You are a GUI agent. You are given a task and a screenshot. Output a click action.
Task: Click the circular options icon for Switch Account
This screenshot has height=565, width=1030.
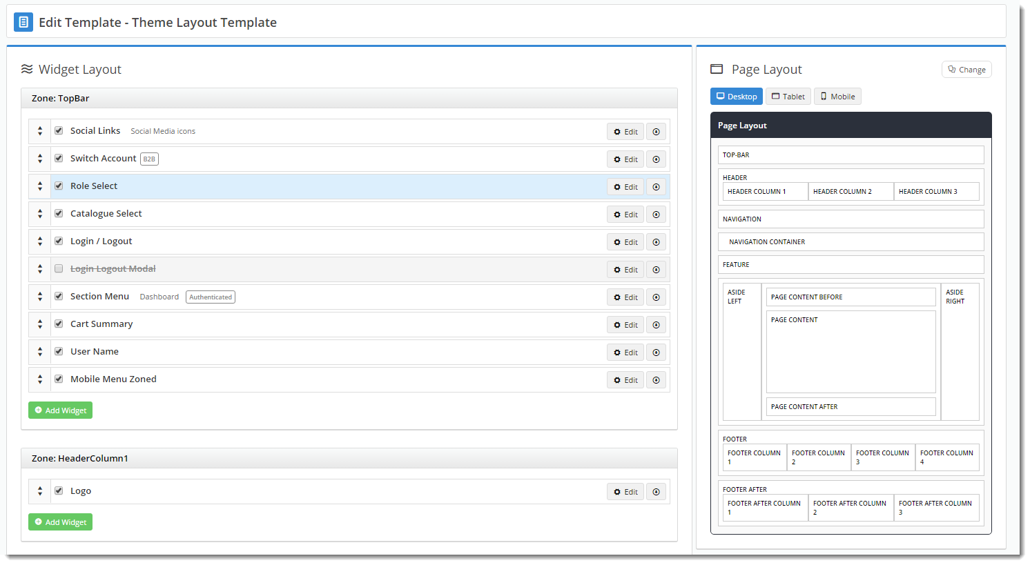point(656,159)
